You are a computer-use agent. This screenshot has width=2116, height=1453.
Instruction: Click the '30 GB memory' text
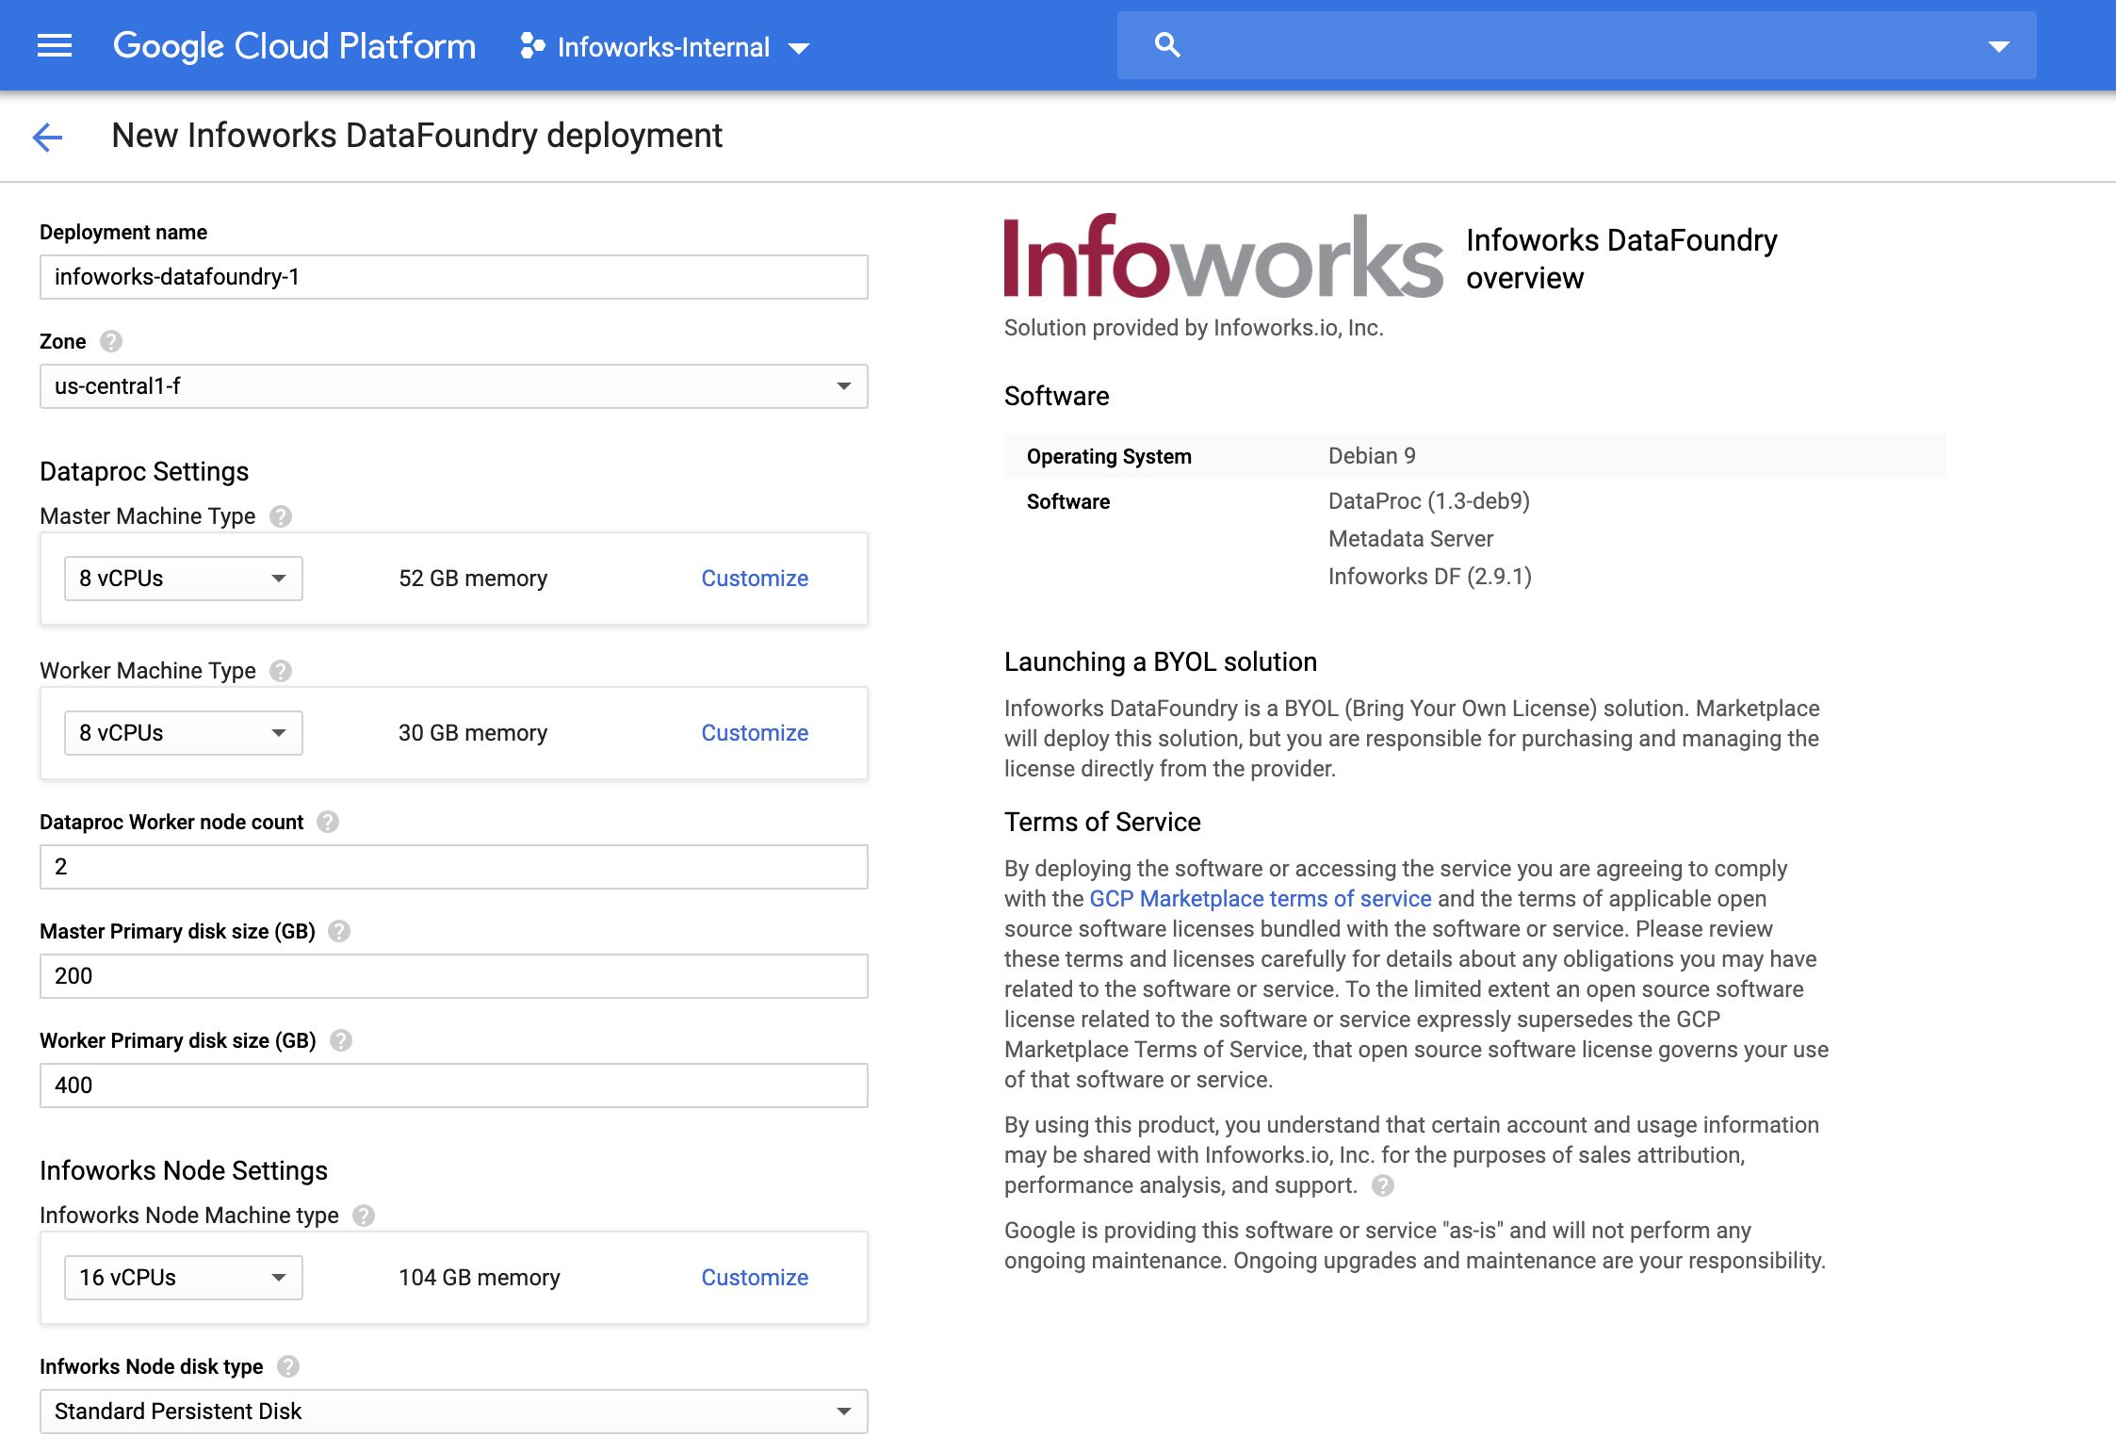(473, 733)
